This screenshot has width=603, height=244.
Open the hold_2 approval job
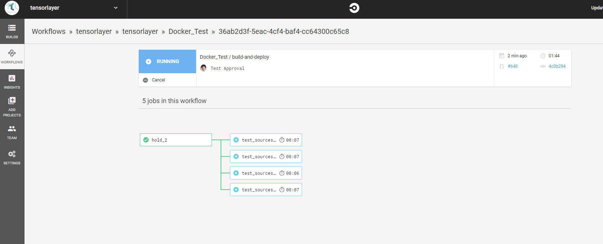(176, 140)
